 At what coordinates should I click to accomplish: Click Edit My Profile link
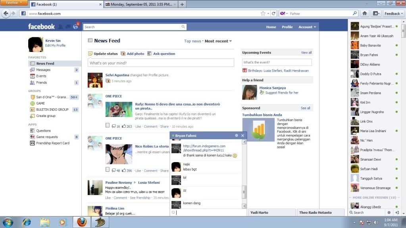pos(55,45)
